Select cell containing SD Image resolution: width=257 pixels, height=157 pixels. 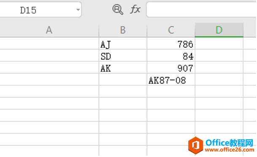123,55
